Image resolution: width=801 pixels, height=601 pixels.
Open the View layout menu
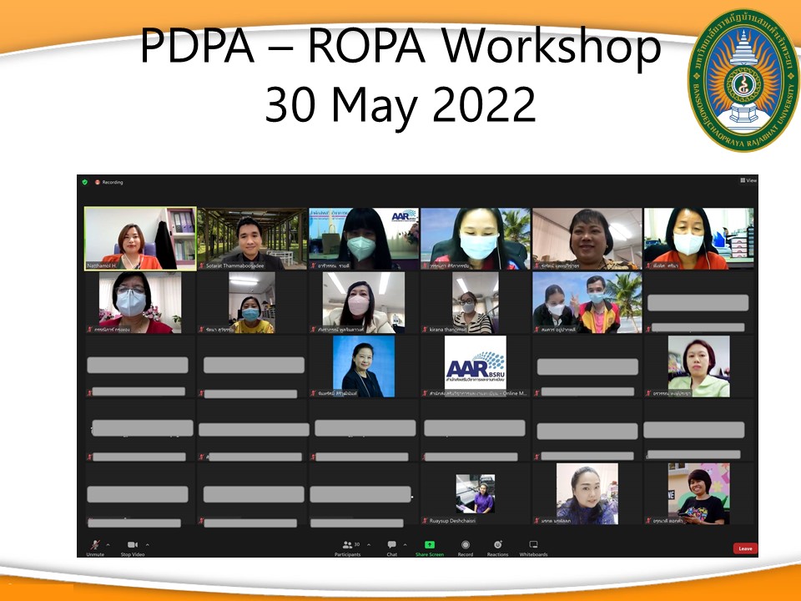click(x=748, y=180)
